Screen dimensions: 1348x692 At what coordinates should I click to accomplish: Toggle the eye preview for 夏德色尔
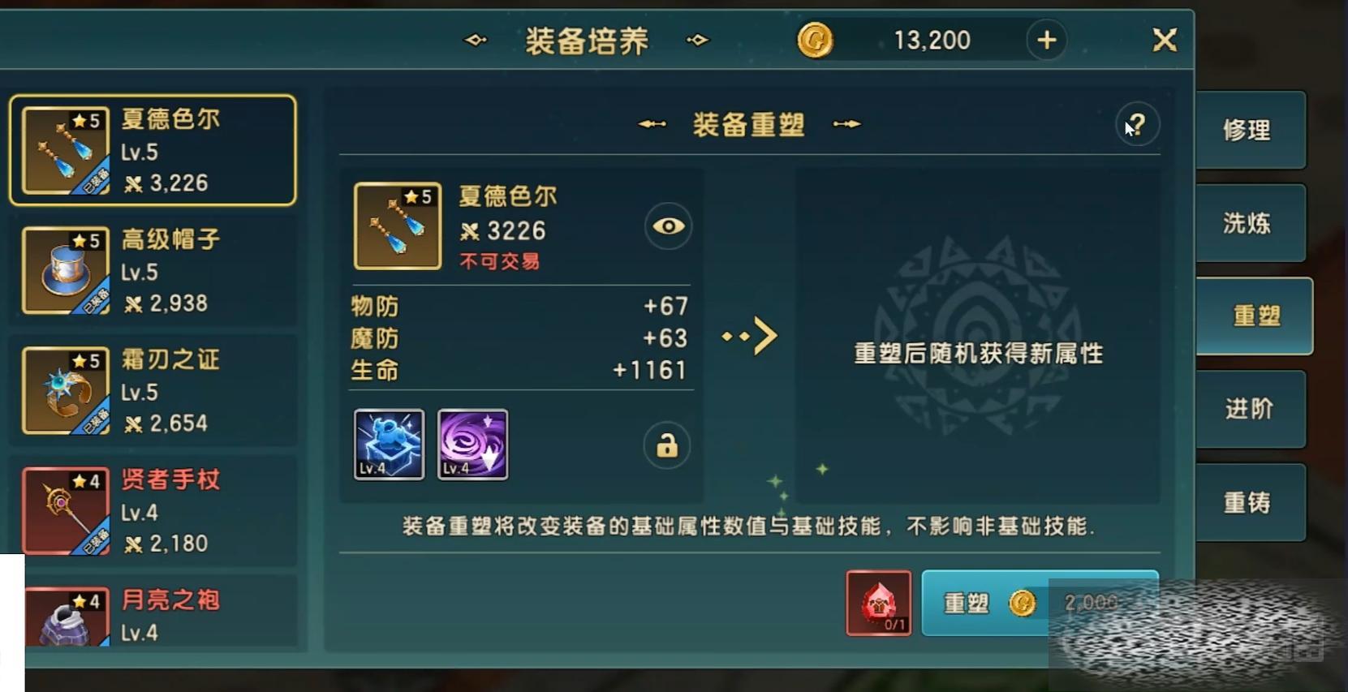pos(668,226)
